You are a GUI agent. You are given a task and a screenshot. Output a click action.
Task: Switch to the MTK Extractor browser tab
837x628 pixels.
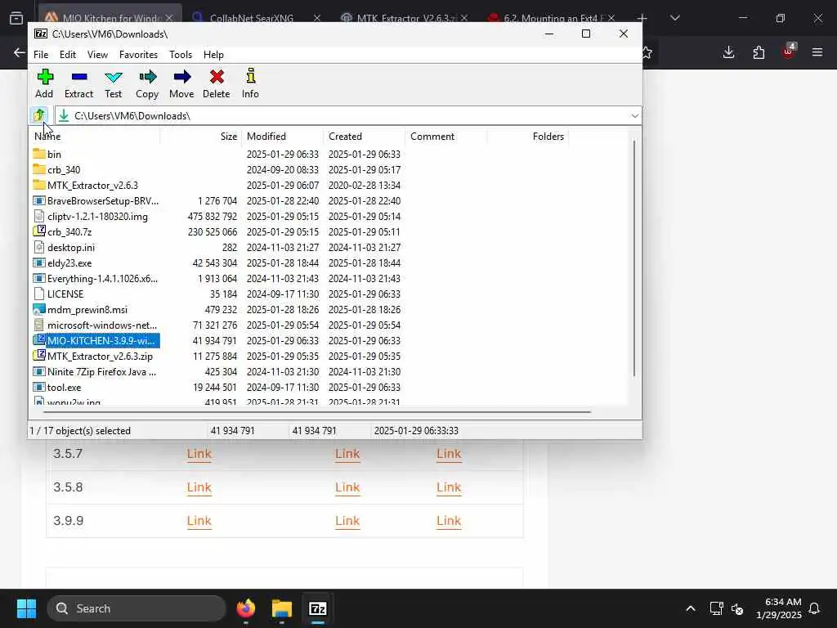[x=404, y=18]
